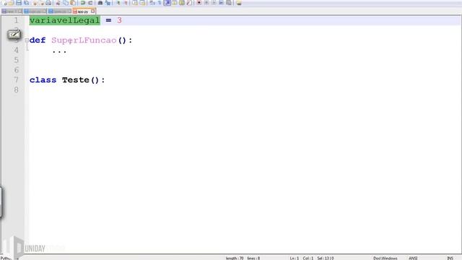
Task: Close the app.py tab
Action: (x=93, y=12)
